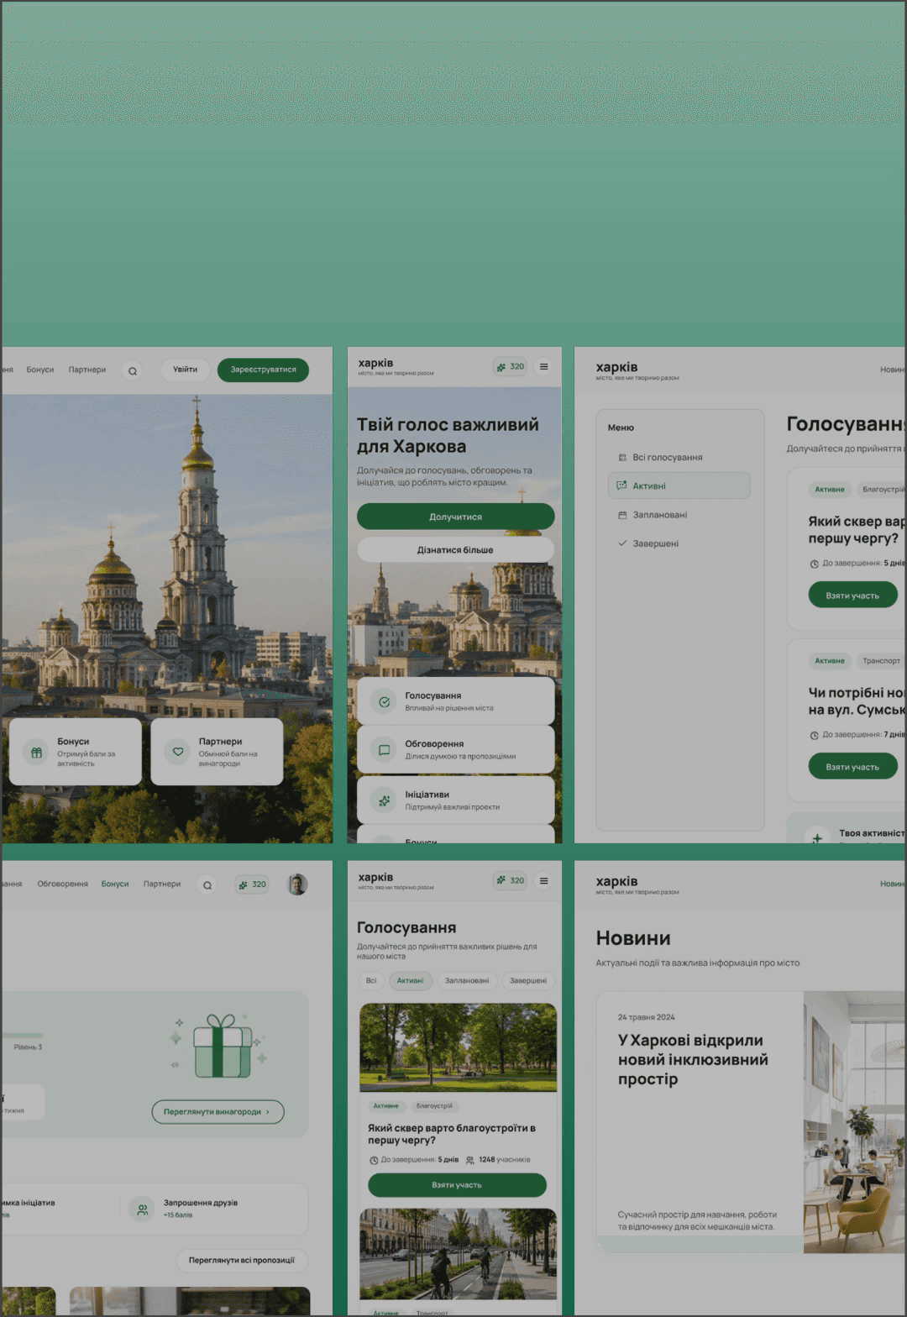Switch to the 'Активні' filter chip on mobile Голосування
This screenshot has height=1317, width=907.
(x=411, y=980)
